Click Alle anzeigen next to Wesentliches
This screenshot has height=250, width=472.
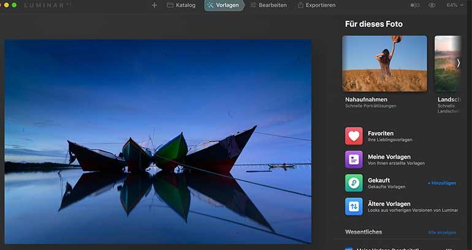(x=442, y=233)
